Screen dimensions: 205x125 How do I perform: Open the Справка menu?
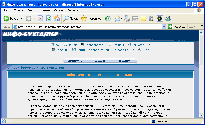(73, 10)
